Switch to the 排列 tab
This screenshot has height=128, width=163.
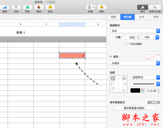[156, 17]
